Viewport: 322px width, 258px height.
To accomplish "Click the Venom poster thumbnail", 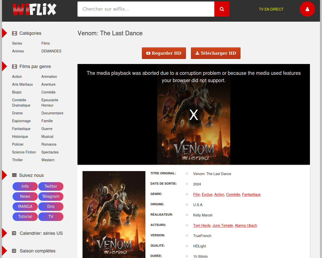I will (x=114, y=214).
